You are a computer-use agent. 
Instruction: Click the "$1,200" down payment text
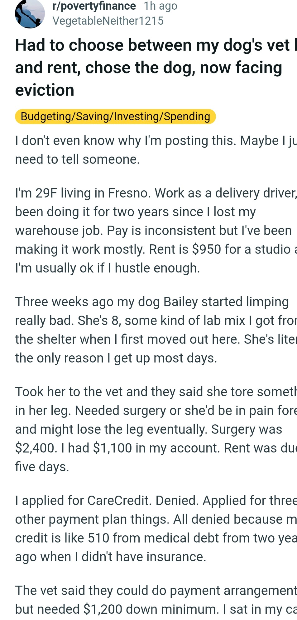click(x=103, y=609)
